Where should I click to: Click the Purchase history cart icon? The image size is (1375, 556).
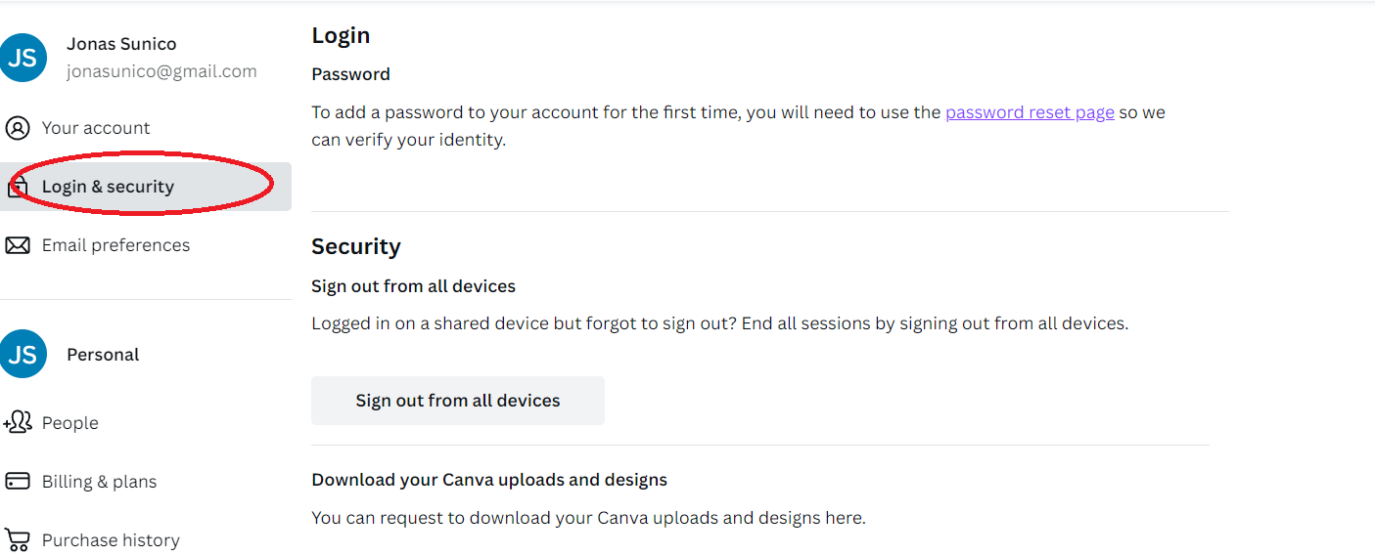(x=18, y=539)
